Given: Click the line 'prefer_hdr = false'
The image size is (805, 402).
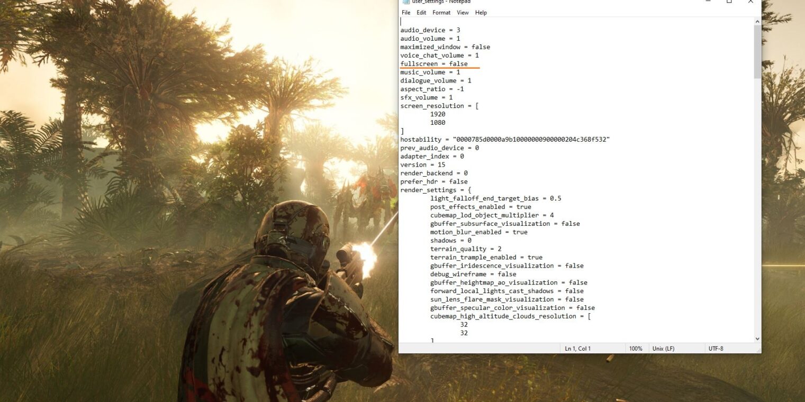Looking at the screenshot, I should click(x=434, y=181).
